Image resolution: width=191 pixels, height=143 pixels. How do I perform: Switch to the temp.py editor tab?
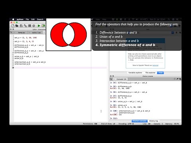(x=21, y=33)
